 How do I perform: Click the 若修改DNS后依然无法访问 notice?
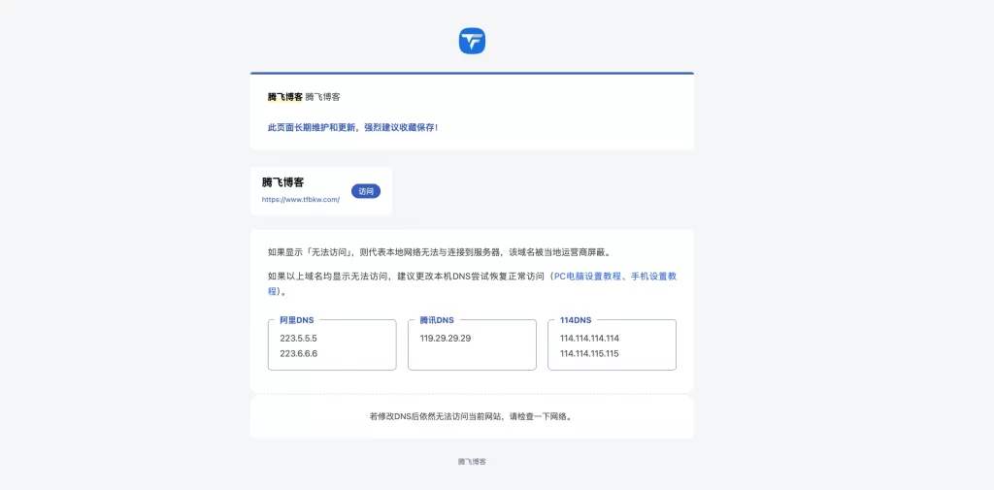(x=472, y=417)
